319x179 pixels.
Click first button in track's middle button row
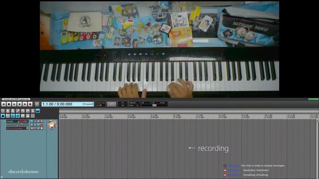click(x=31, y=125)
